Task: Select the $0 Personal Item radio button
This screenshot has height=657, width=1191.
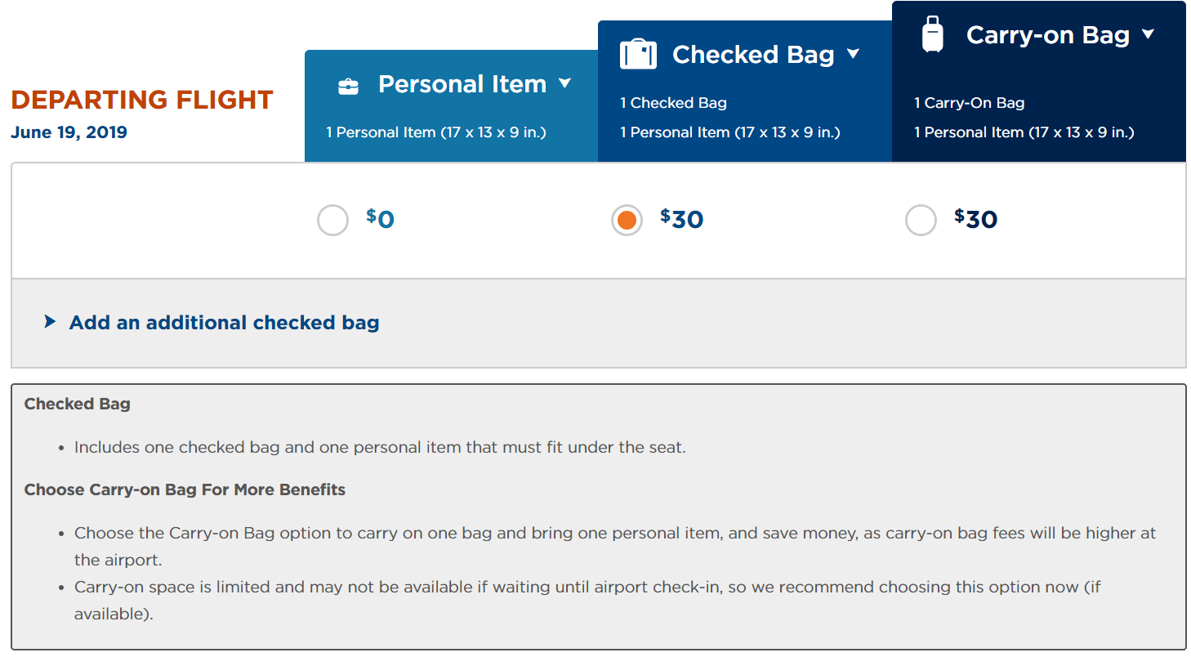Action: (x=332, y=220)
